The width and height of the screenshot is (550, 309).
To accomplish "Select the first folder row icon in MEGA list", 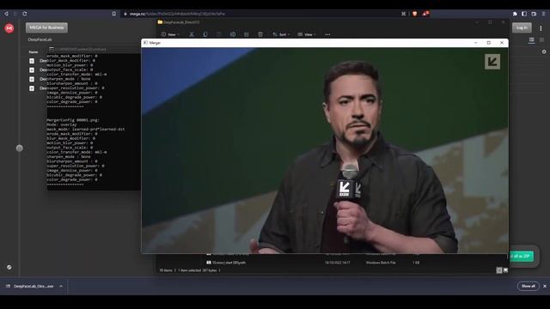I will (32, 61).
